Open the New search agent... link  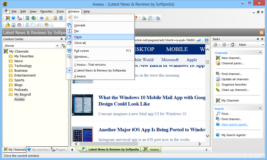[235, 124]
